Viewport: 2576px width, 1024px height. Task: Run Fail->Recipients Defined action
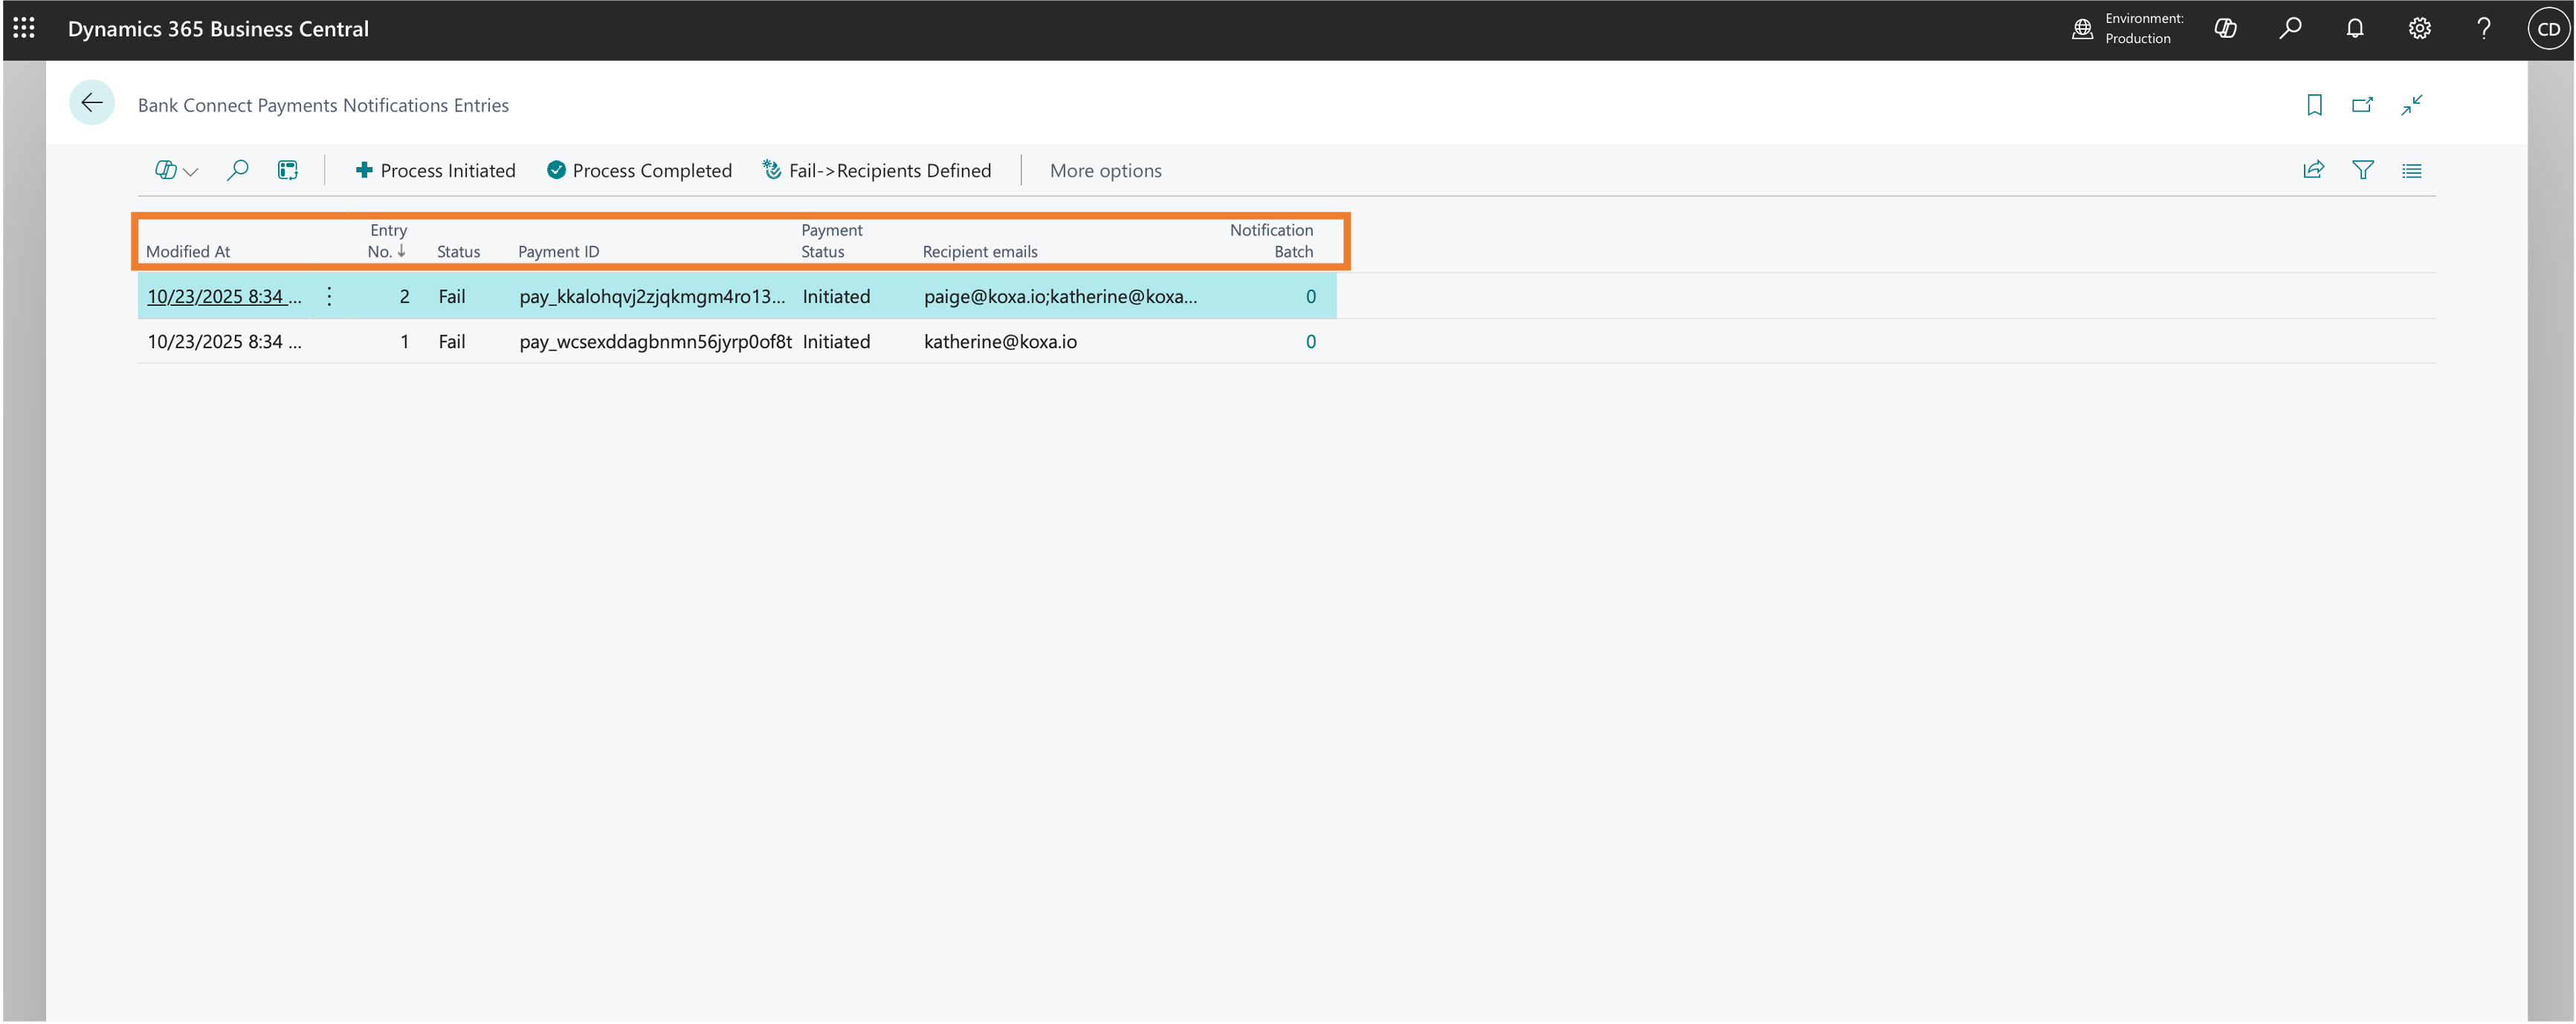tap(876, 171)
